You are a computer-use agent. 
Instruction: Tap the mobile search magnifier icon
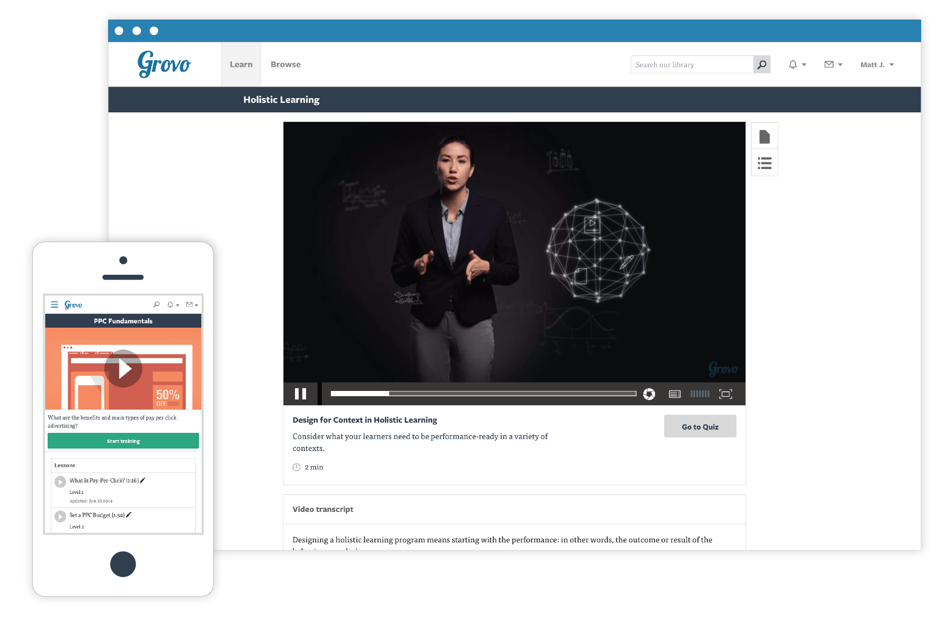(156, 305)
